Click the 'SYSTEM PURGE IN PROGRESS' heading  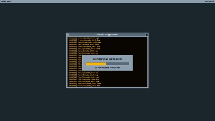pyautogui.click(x=107, y=59)
